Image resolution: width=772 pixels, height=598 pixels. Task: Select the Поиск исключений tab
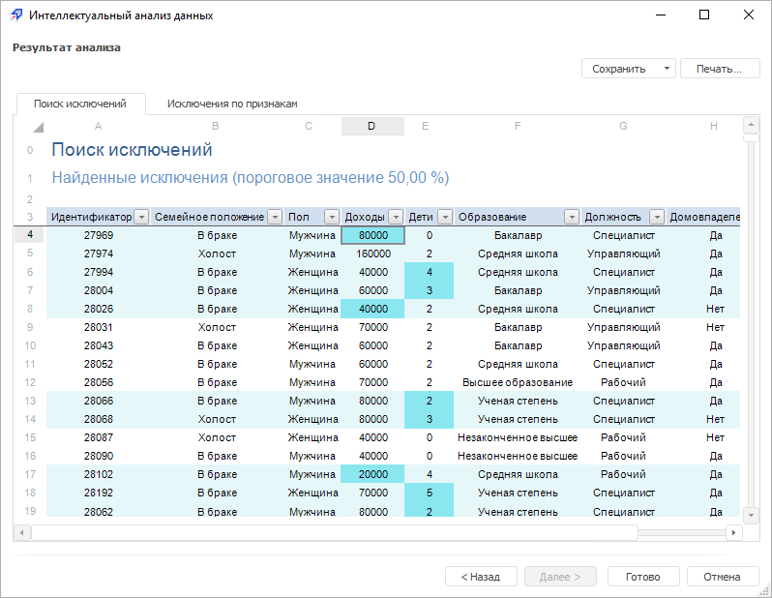(x=80, y=104)
